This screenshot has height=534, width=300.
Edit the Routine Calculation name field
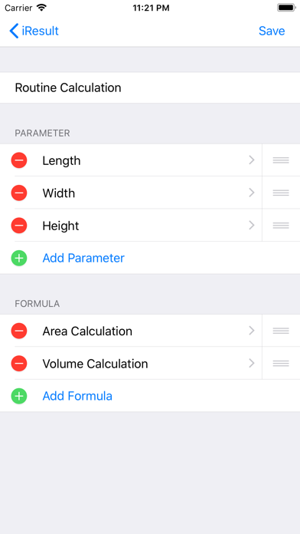coord(150,88)
